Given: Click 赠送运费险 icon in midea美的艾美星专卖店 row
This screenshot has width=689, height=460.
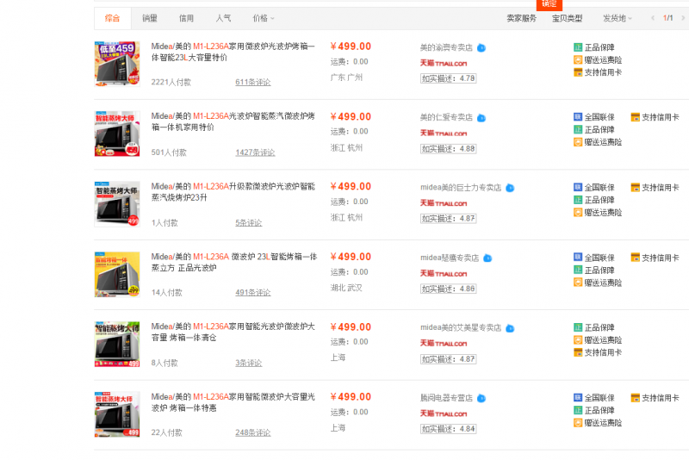Looking at the screenshot, I should (x=578, y=340).
